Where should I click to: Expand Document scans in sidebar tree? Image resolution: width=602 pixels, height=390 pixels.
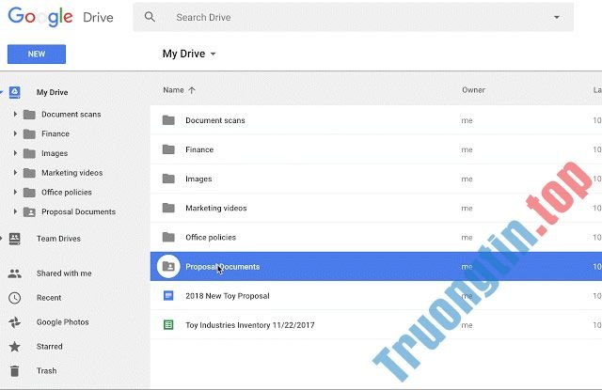[15, 114]
